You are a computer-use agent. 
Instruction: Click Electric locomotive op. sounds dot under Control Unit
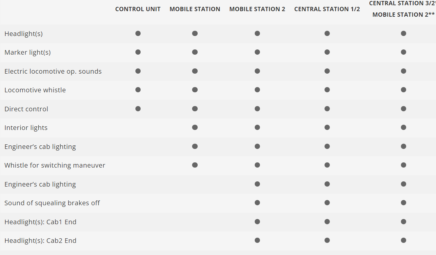[138, 71]
